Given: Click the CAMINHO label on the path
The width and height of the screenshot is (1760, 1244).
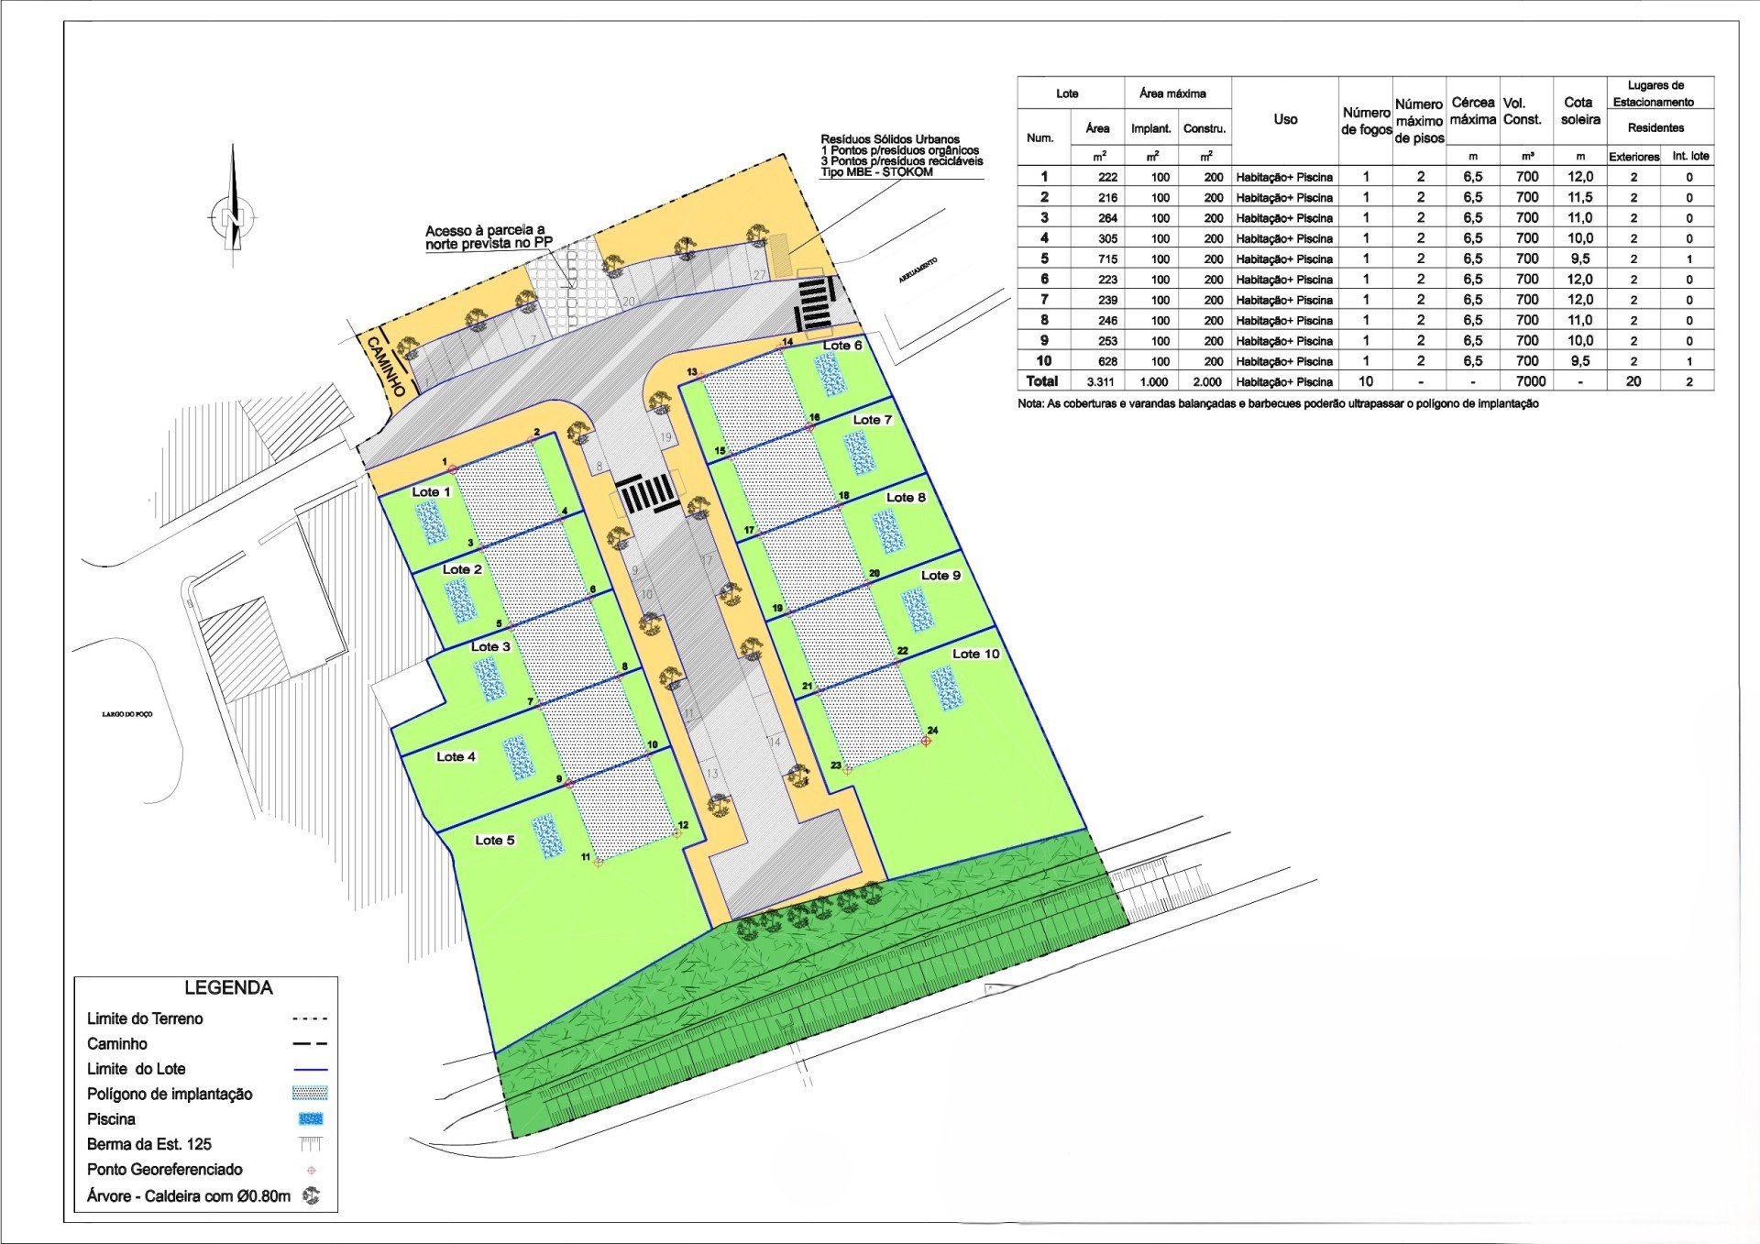Looking at the screenshot, I should click(386, 366).
